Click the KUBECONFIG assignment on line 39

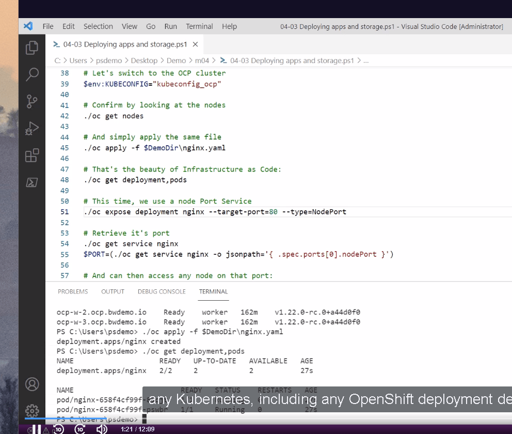(x=152, y=84)
